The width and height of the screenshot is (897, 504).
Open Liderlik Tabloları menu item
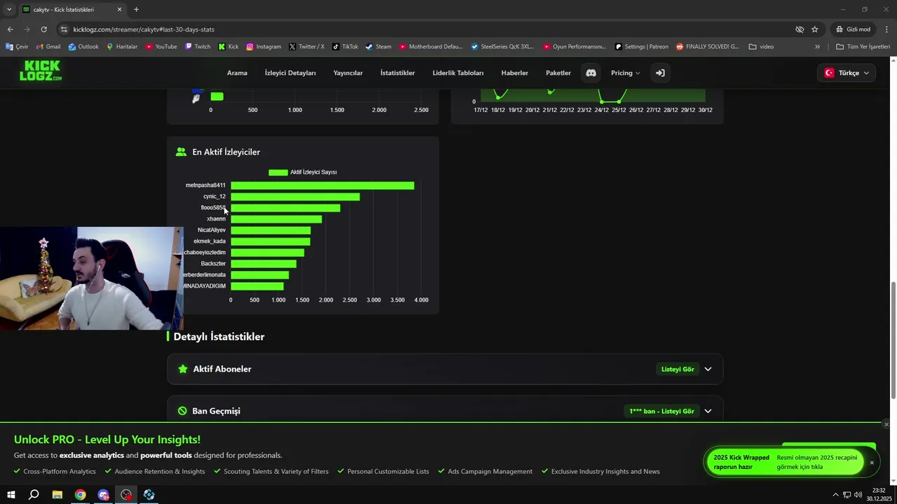pyautogui.click(x=458, y=73)
